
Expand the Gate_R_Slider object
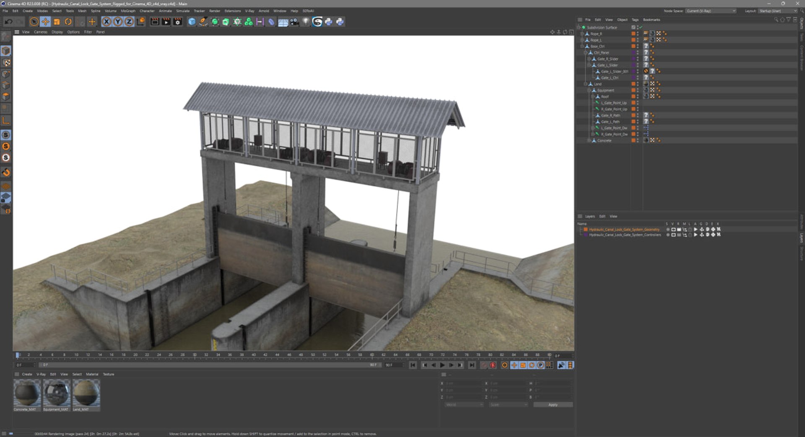pyautogui.click(x=589, y=59)
